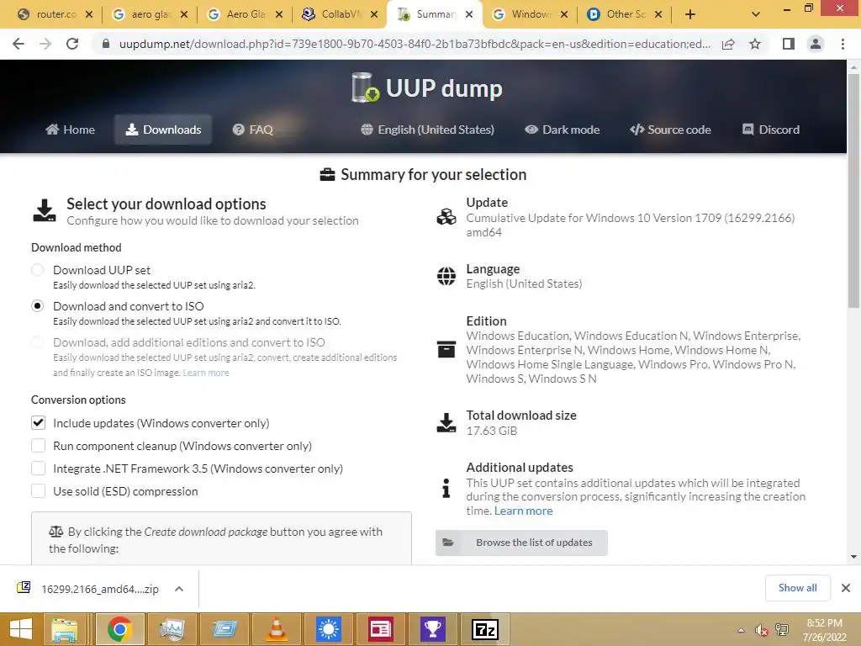Open the blue window app in taskbar
The image size is (861, 646).
pyautogui.click(x=224, y=629)
